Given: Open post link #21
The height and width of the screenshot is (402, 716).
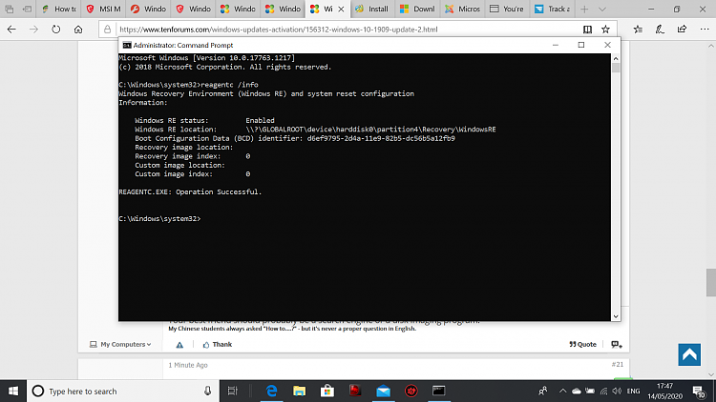Looking at the screenshot, I should 618,364.
